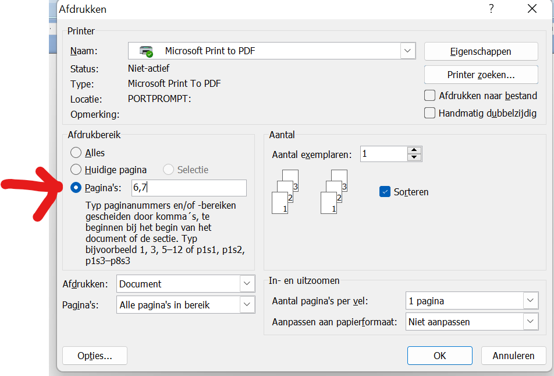The height and width of the screenshot is (376, 554).
Task: Enable Handmatig dubbelzijdig checkbox
Action: pyautogui.click(x=430, y=113)
